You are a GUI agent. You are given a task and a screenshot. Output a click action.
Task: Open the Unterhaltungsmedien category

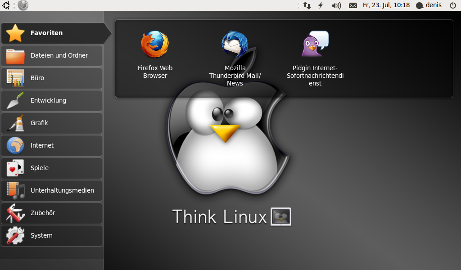pyautogui.click(x=52, y=190)
